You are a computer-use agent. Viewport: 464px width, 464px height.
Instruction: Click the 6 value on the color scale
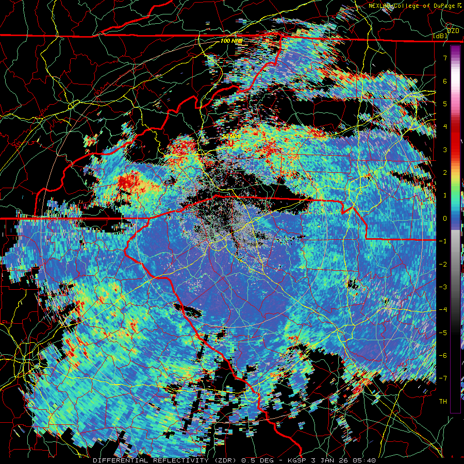click(x=445, y=81)
